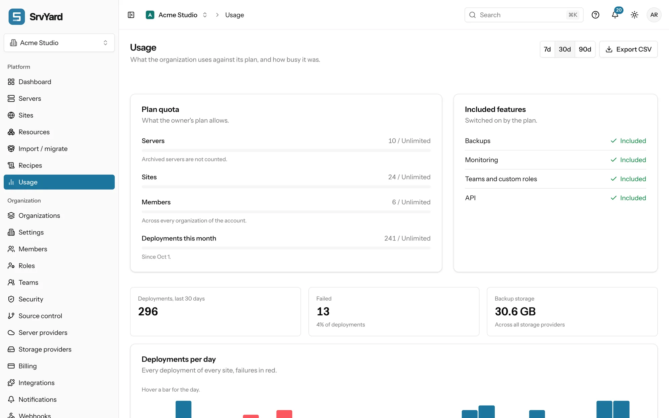
Task: Click the "6 / Unlimited" Members value
Action: point(411,202)
